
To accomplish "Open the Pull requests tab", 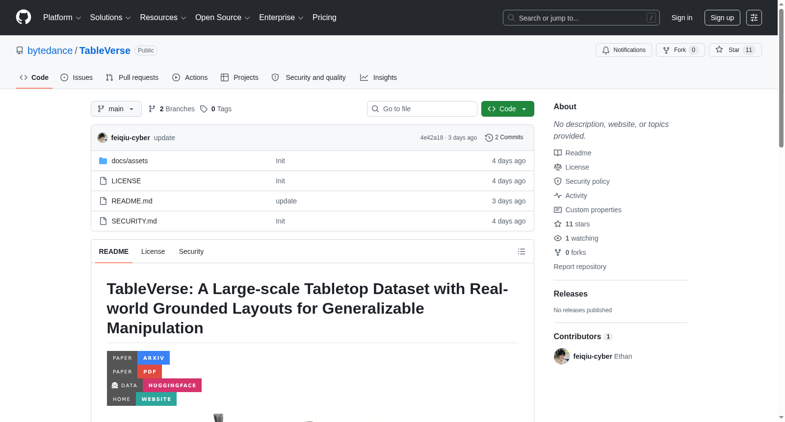I will [x=132, y=77].
